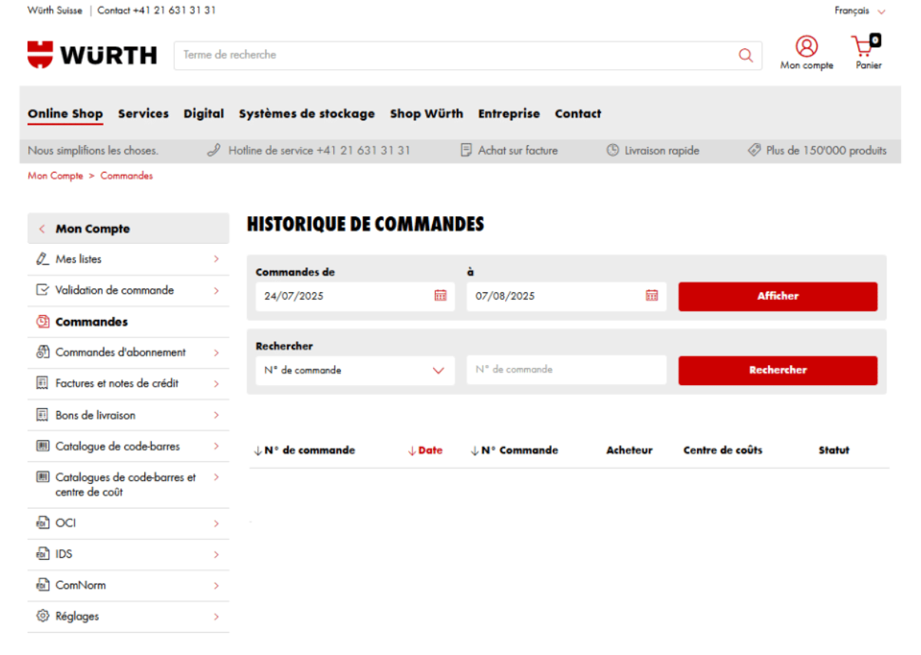This screenshot has width=921, height=655.
Task: Open calendar for start date 24/07/2025
Action: point(441,295)
